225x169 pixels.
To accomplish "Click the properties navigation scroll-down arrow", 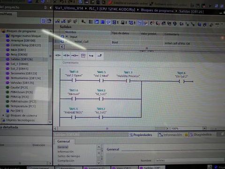I will tap(99, 163).
